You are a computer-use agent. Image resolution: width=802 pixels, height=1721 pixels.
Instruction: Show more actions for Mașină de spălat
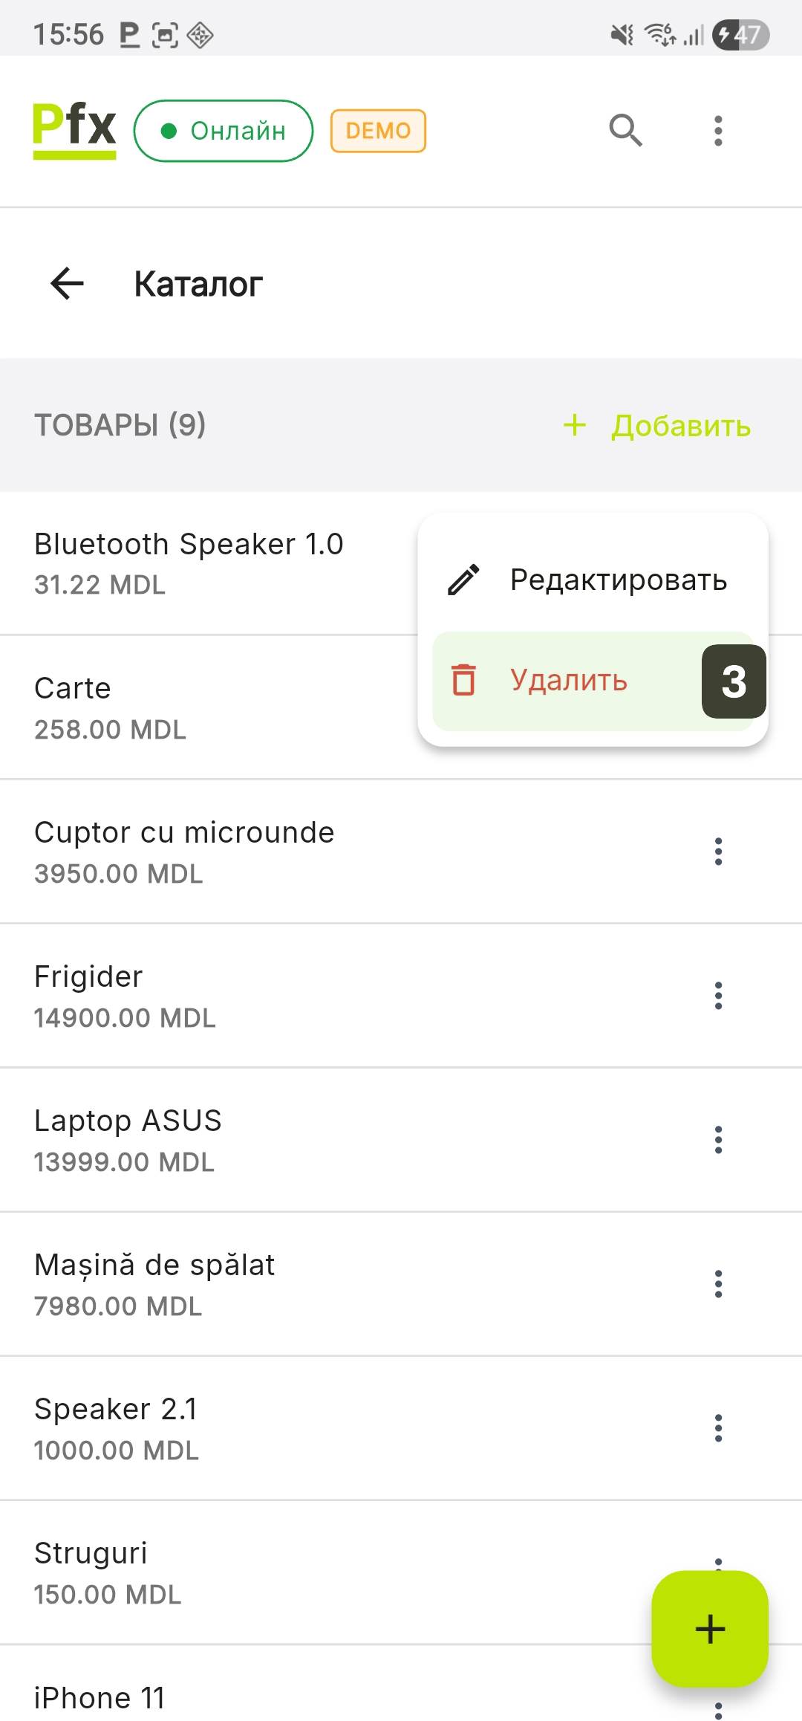coord(717,1284)
